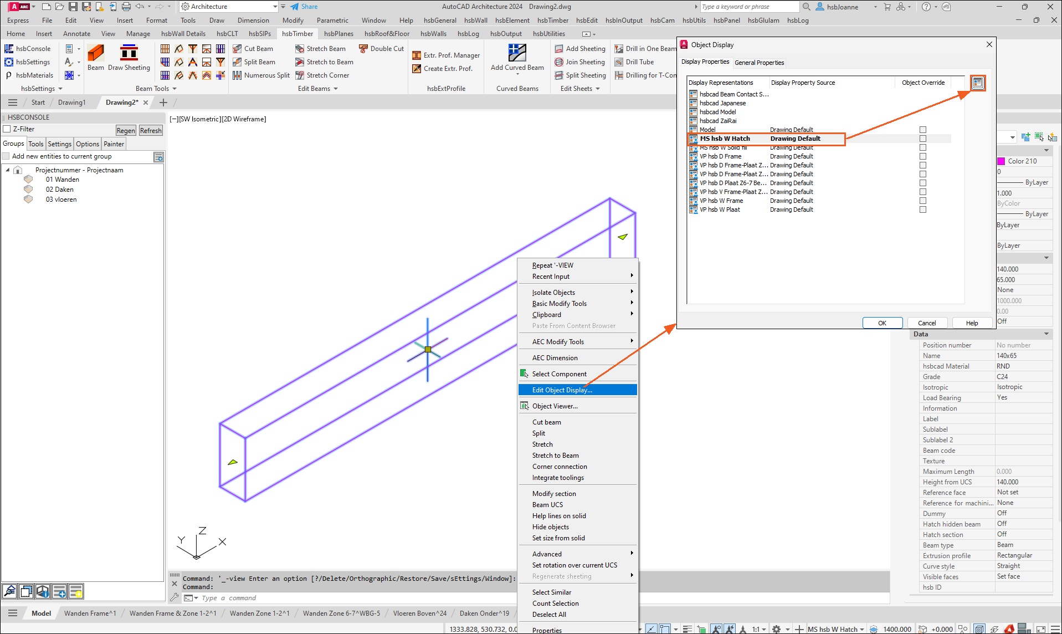Image resolution: width=1062 pixels, height=634 pixels.
Task: Check Object Override for MS hsb W Solid fill
Action: click(x=923, y=147)
